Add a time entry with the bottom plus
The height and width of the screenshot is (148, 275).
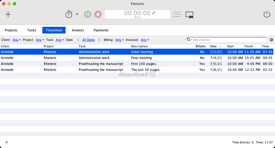click(7, 142)
